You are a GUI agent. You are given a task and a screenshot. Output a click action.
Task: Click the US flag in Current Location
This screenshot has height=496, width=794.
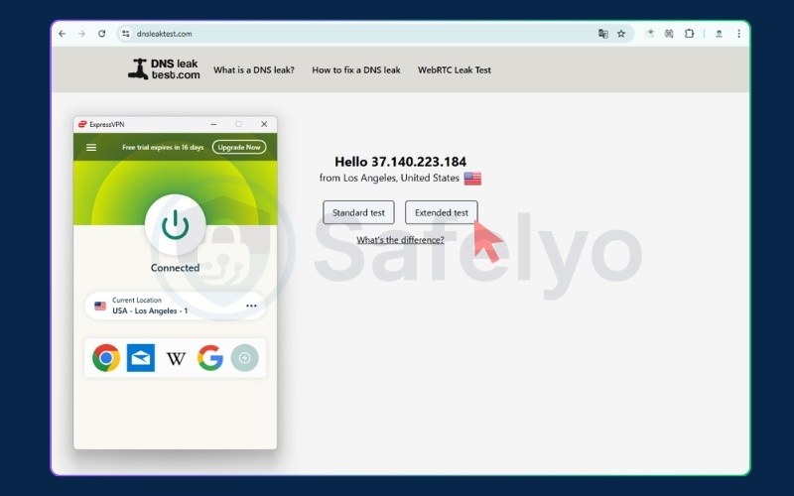pyautogui.click(x=100, y=306)
